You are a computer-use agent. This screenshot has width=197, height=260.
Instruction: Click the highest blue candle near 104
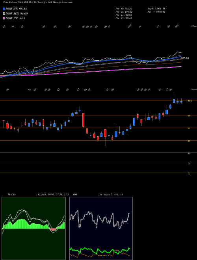point(174,101)
